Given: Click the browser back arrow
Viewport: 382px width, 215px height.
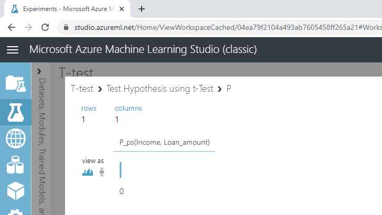Looking at the screenshot, I should point(12,27).
